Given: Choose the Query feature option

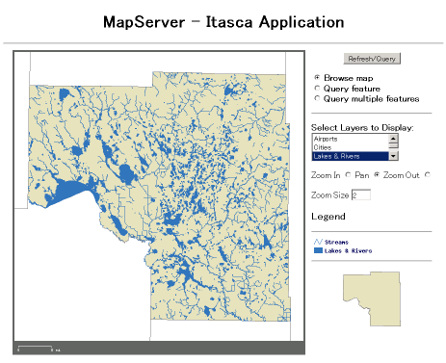Looking at the screenshot, I should pyautogui.click(x=317, y=88).
